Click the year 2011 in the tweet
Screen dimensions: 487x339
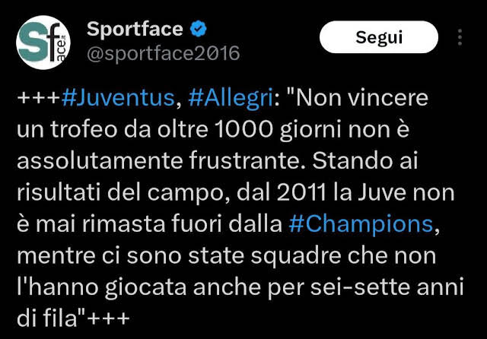point(301,192)
